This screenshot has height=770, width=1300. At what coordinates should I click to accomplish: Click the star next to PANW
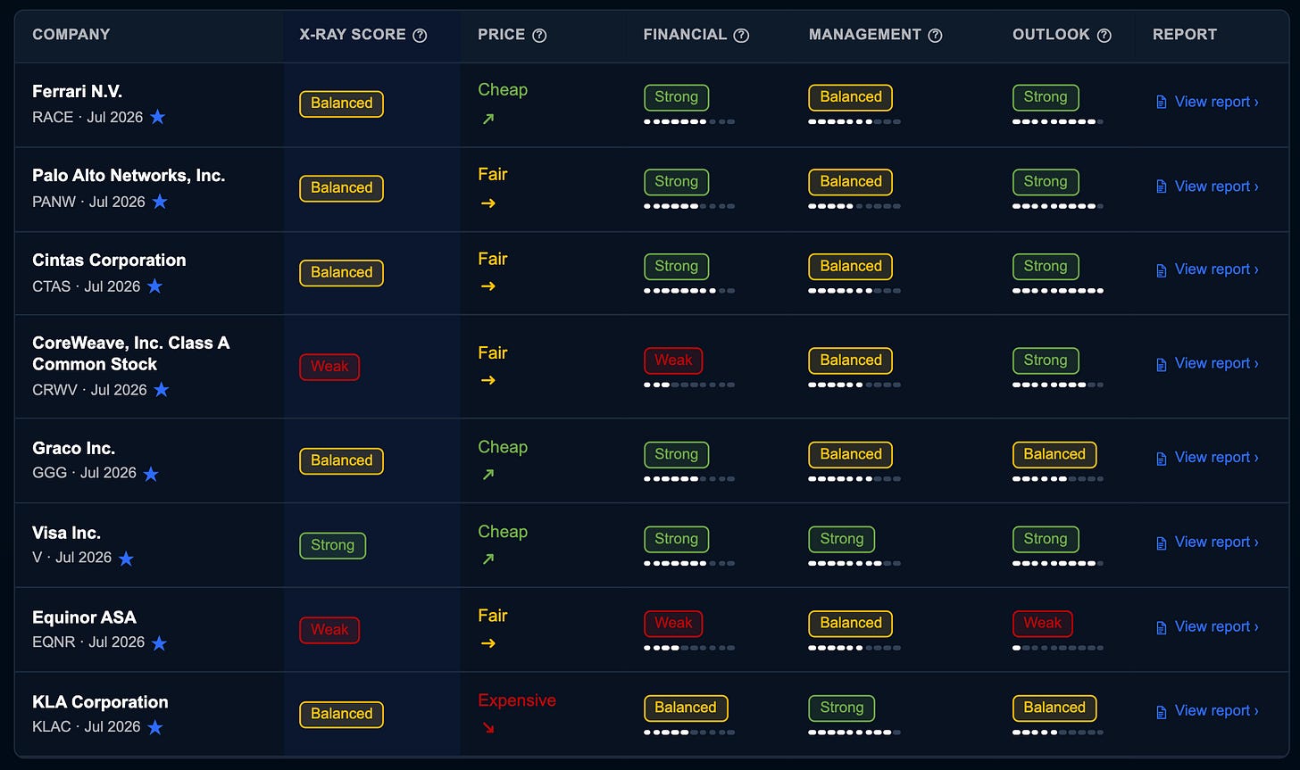(x=160, y=202)
